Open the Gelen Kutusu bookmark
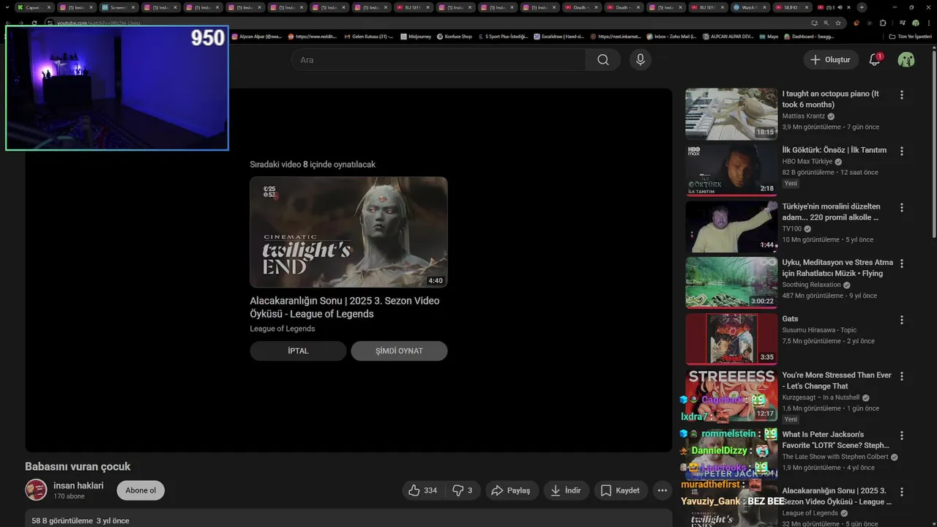Viewport: 937px width, 527px height. coord(368,36)
